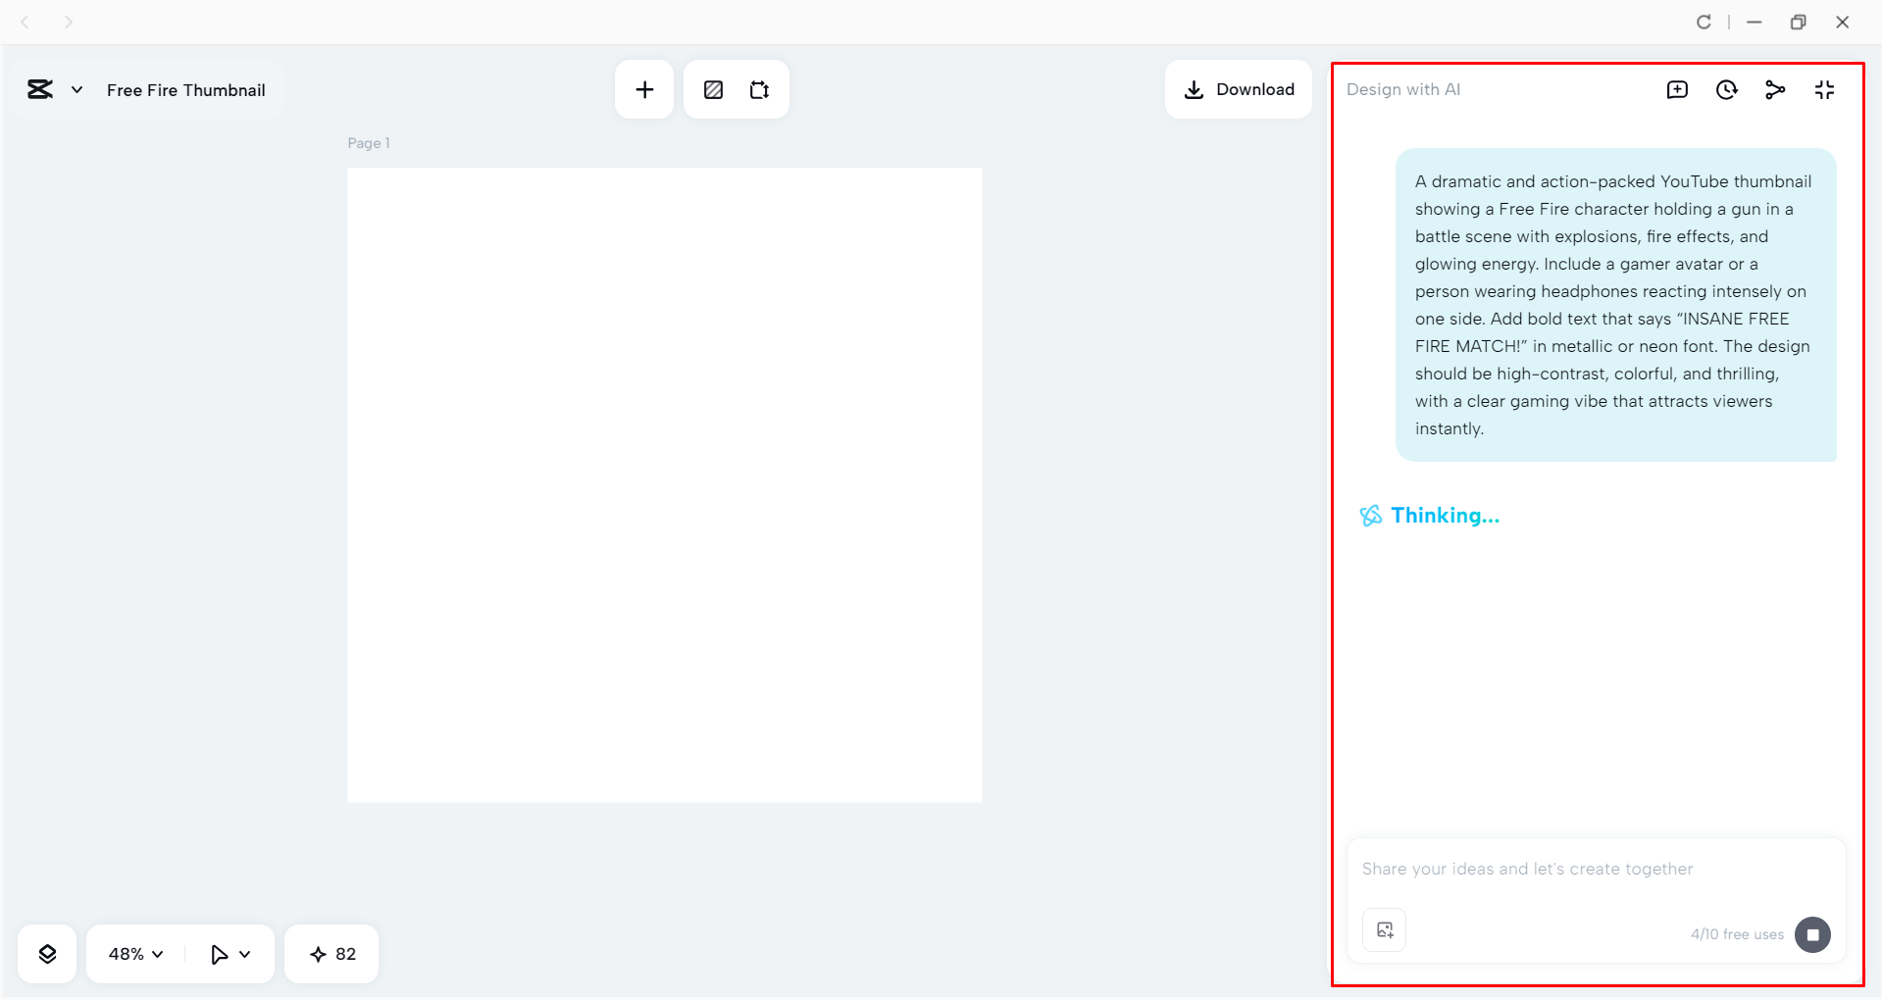Start a new AI chat

(x=1677, y=90)
